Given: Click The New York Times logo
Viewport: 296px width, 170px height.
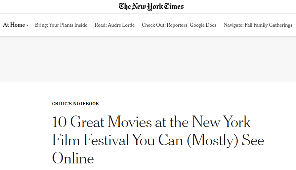Looking at the screenshot, I should click(151, 6).
